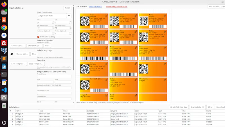The image size is (225, 127).
Task: Open the Ubuntu show applications button
Action: pyautogui.click(x=4, y=123)
